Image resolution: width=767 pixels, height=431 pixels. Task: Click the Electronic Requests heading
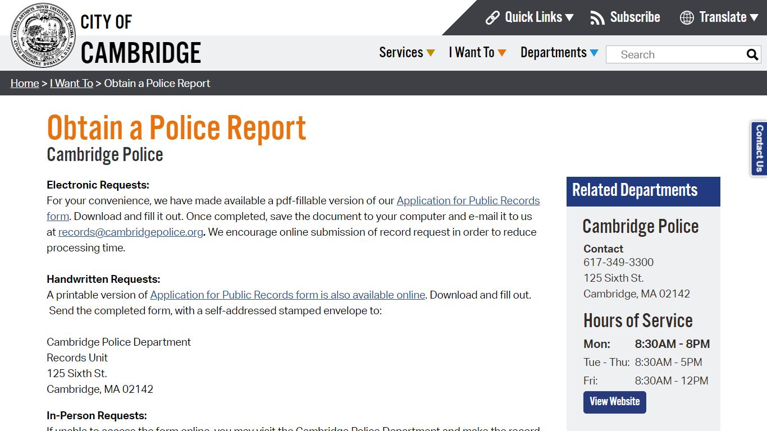[98, 185]
